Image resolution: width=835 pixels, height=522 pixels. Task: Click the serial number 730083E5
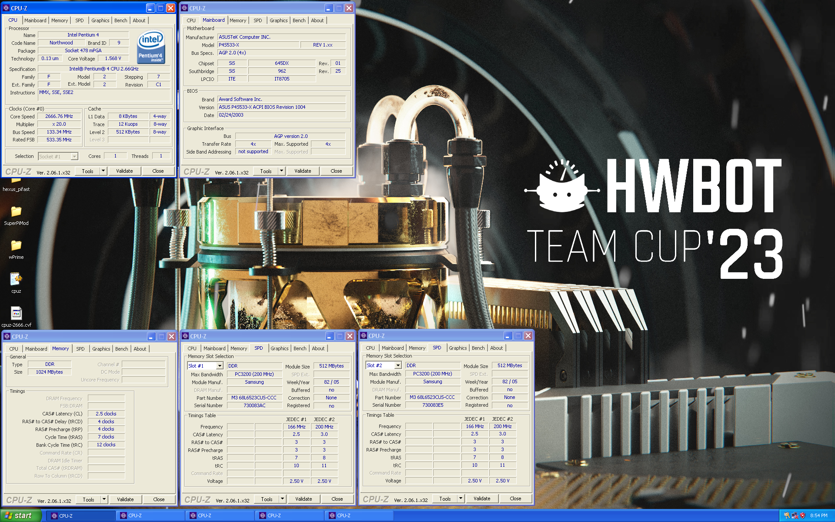point(433,405)
